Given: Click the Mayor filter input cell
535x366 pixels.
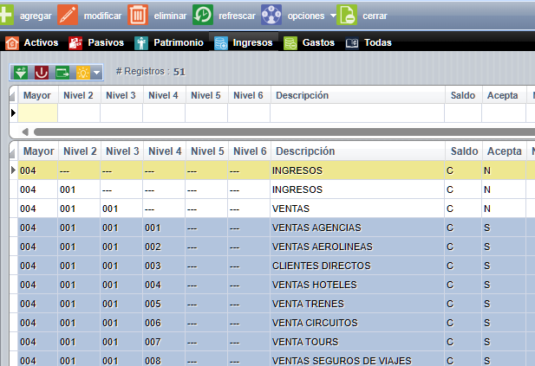Looking at the screenshot, I should click(x=37, y=112).
